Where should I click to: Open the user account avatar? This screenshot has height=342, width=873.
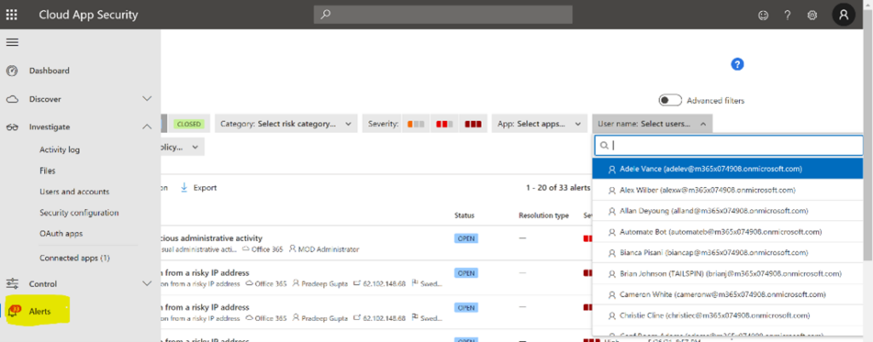point(843,14)
